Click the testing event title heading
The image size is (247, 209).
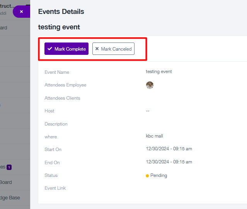[59, 27]
